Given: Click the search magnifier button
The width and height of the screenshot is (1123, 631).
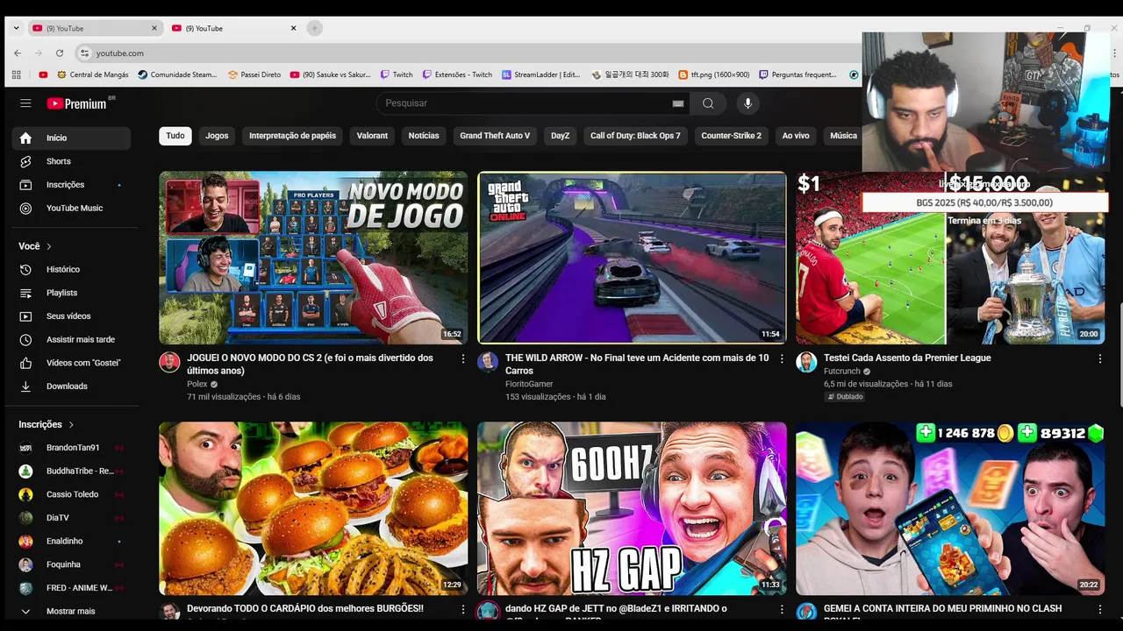Looking at the screenshot, I should click(x=708, y=103).
